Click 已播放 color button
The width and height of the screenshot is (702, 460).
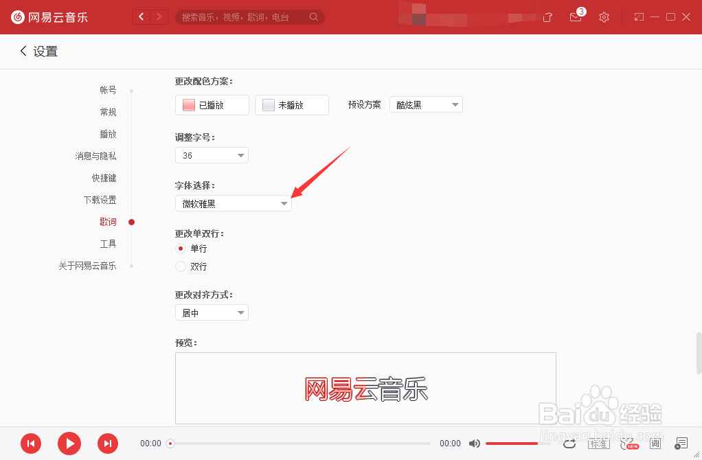212,105
